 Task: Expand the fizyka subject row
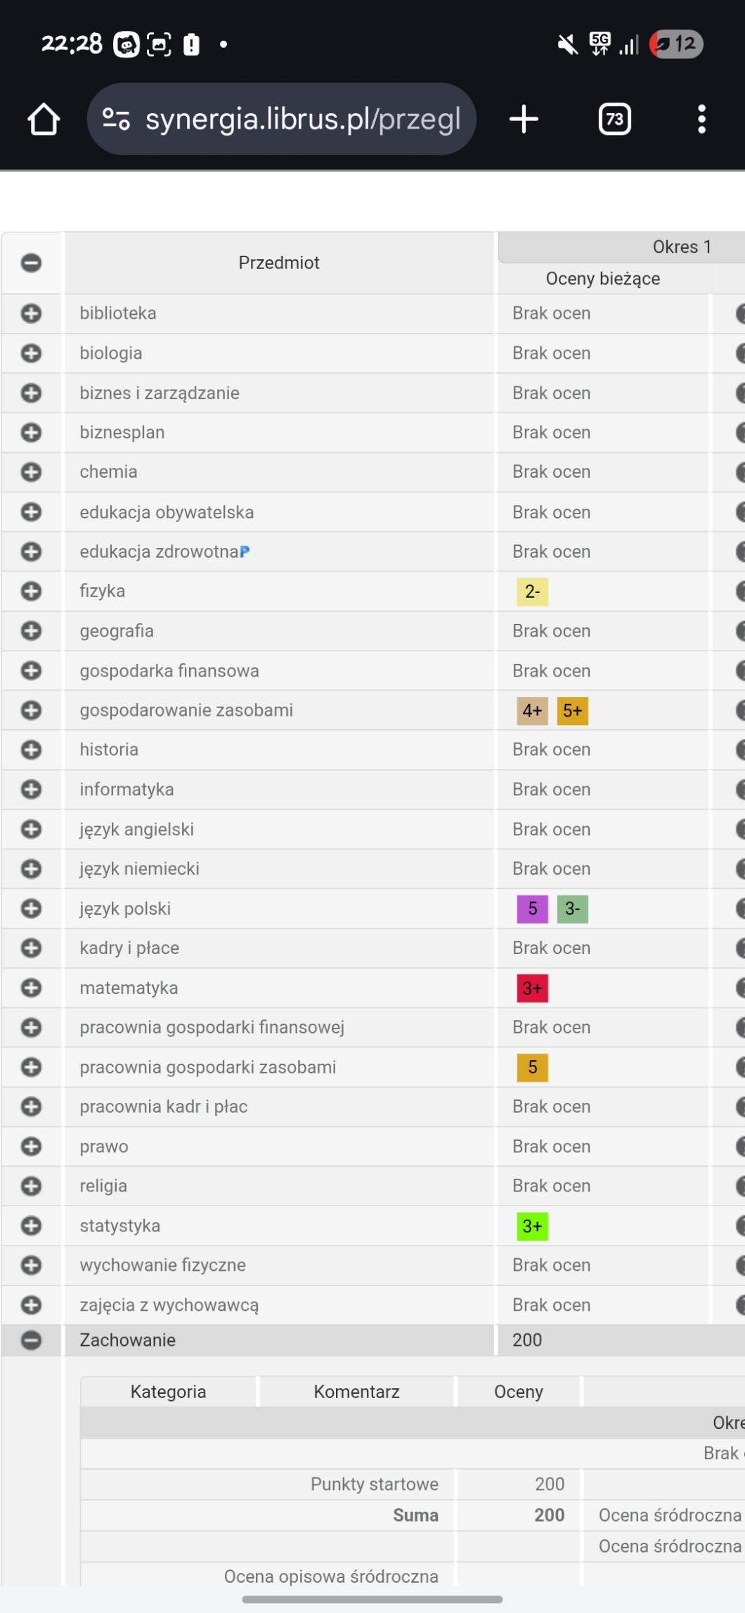(x=31, y=592)
